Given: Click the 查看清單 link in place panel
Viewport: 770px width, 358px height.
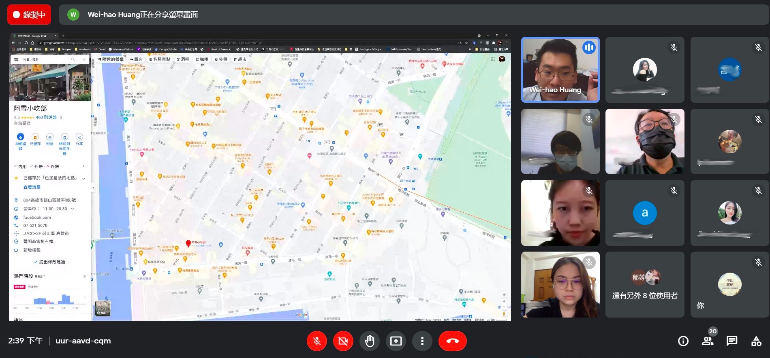Looking at the screenshot, I should pos(32,187).
